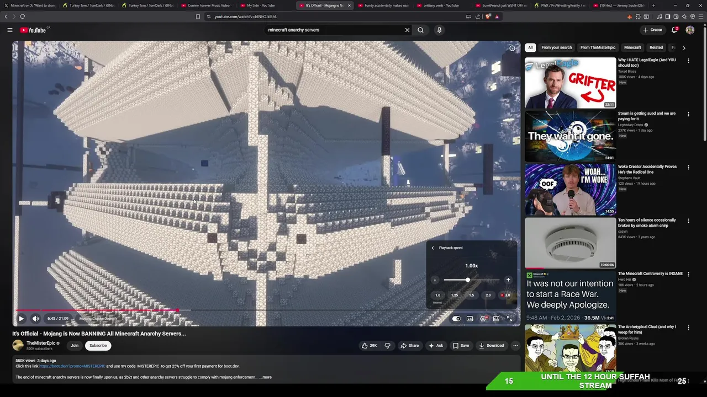Image resolution: width=707 pixels, height=397 pixels.
Task: Open options for Minecraft Controversy is INSANE video
Action: click(688, 275)
